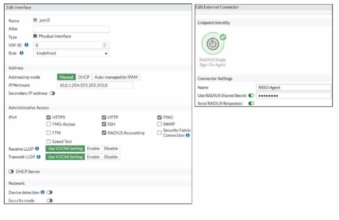Set Receive LLDP to Enable
Viewport: 339px width, 220px height.
click(x=93, y=149)
